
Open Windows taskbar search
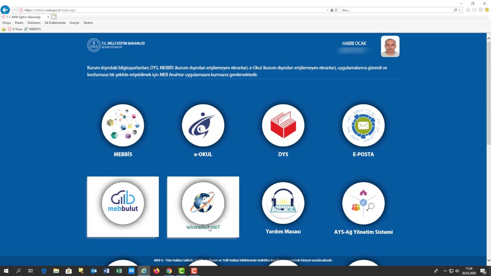click(18, 271)
